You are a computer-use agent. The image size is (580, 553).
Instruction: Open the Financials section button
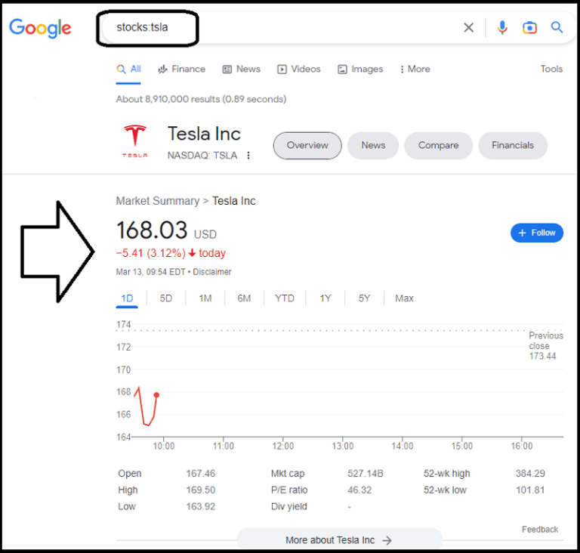pyautogui.click(x=512, y=145)
